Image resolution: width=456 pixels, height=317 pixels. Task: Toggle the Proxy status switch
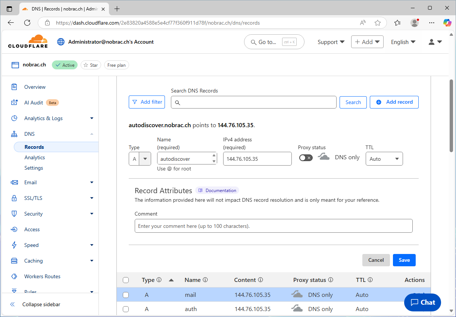[306, 158]
